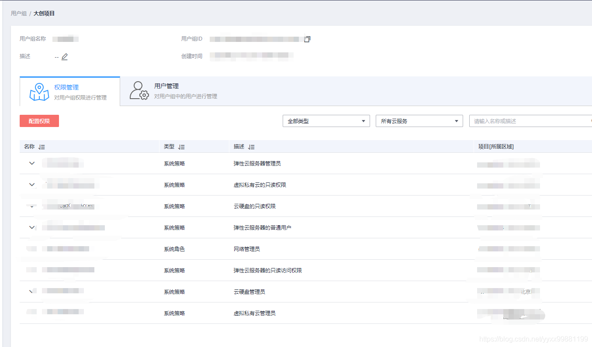Edit the description with the pencil icon
Screen dimensions: 592x347
(65, 57)
